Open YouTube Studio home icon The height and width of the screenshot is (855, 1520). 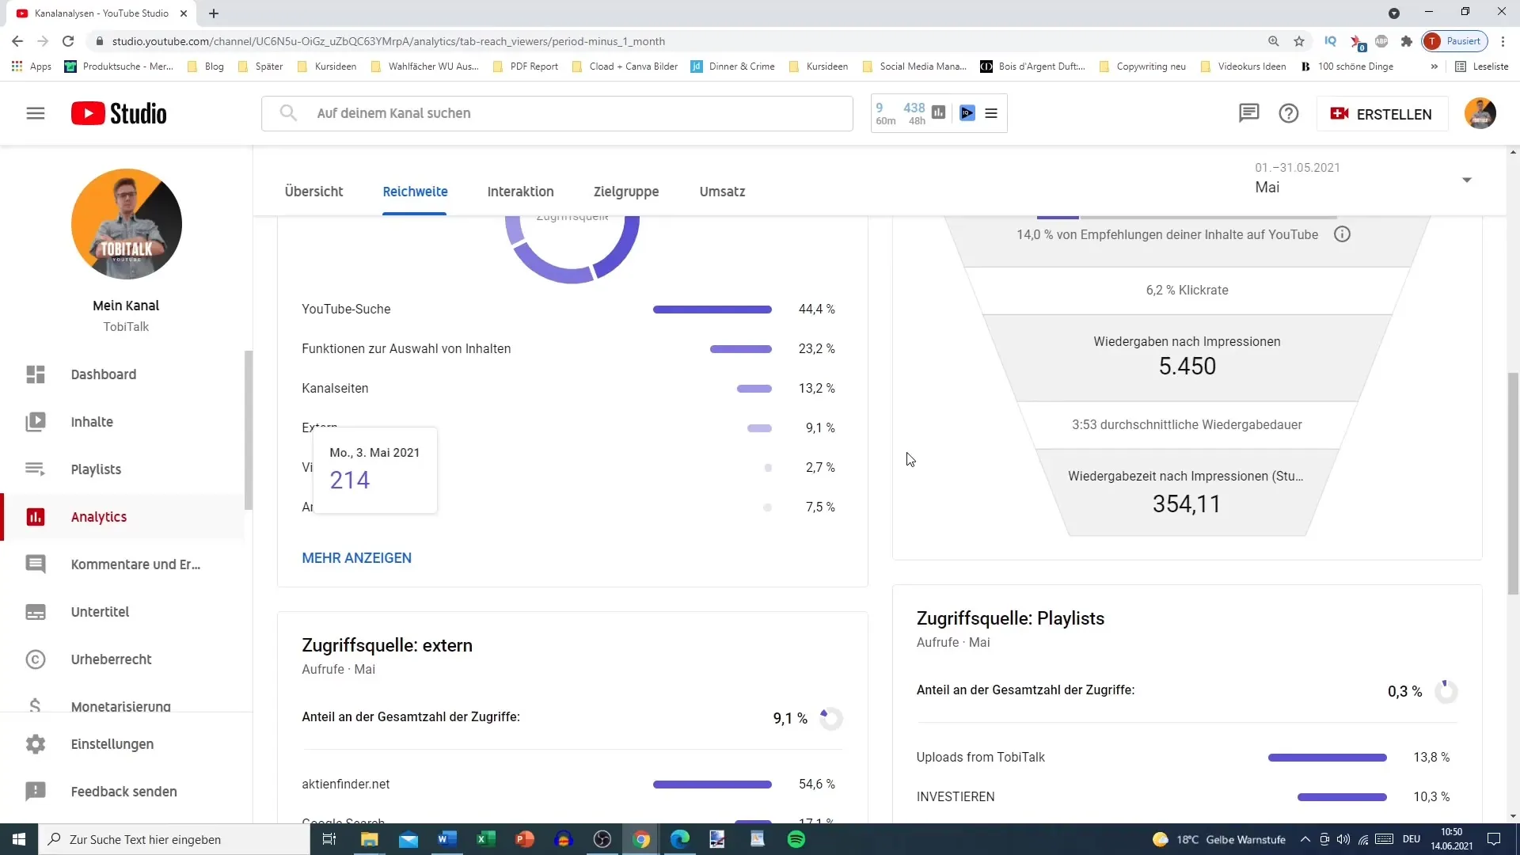click(x=119, y=112)
